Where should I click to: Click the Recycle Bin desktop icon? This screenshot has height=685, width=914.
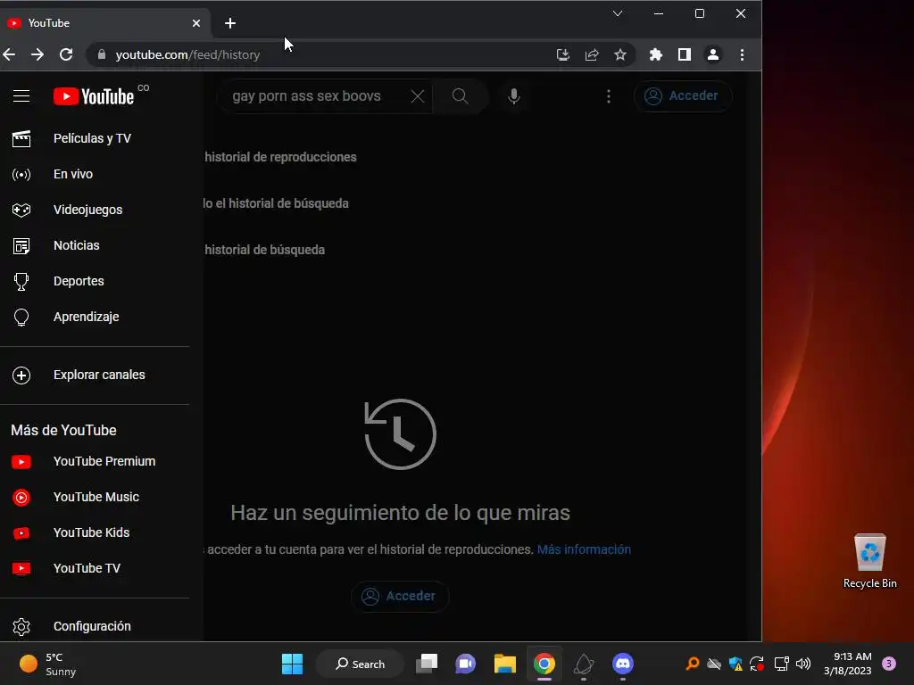pos(869,561)
